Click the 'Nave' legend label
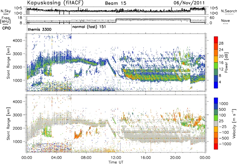The height and width of the screenshot is (164, 237). [x=225, y=21]
